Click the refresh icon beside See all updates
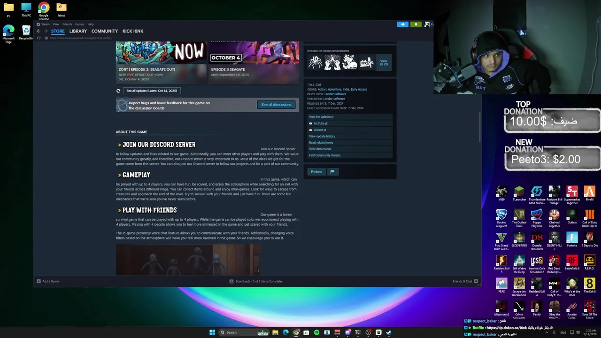This screenshot has height=338, width=601. 118,91
